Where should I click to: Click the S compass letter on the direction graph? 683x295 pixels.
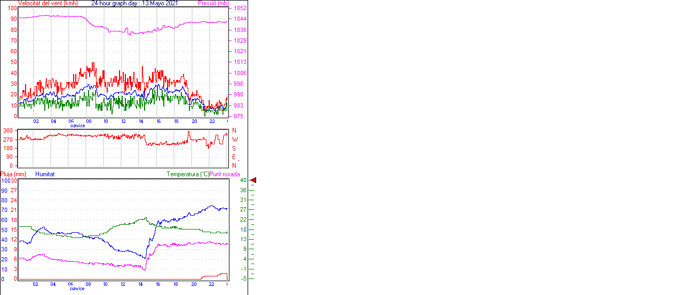[234, 148]
